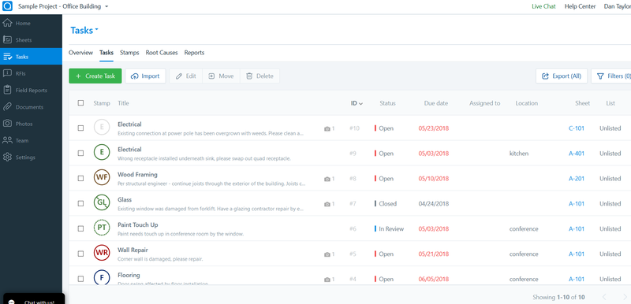Viewport: 631px width, 304px height.
Task: Go to next page arrow
Action: click(625, 297)
